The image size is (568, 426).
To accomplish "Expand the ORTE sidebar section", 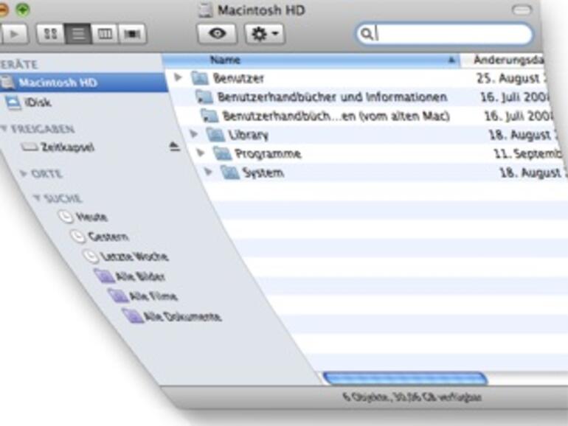I will [23, 174].
